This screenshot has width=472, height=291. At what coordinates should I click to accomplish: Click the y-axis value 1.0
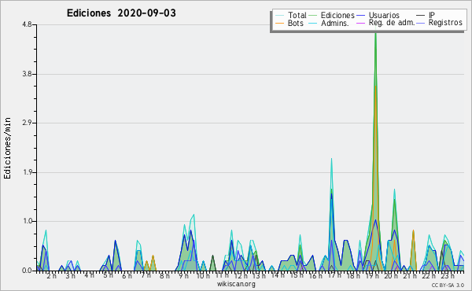tap(27, 221)
